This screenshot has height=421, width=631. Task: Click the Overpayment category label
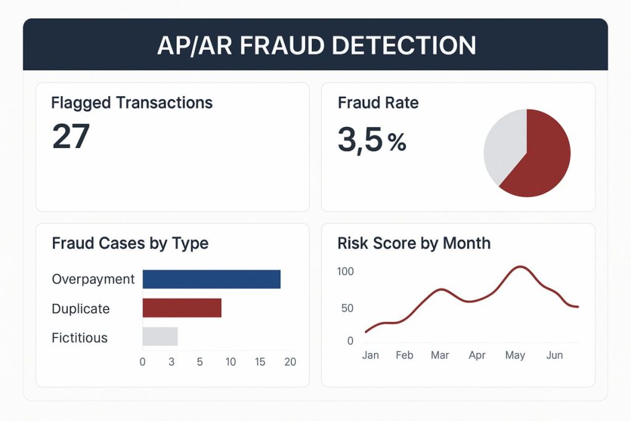click(93, 279)
